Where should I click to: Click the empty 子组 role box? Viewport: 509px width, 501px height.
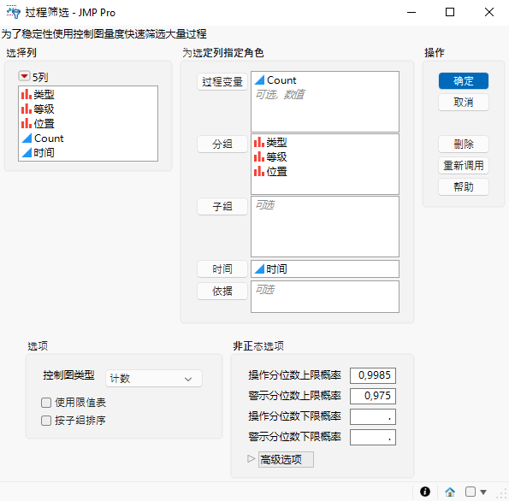coord(325,227)
